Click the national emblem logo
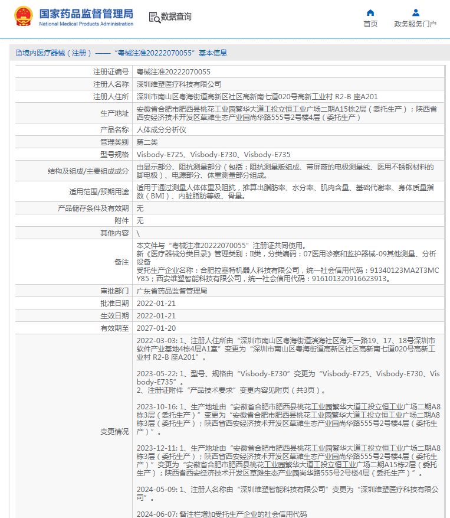 click(24, 16)
